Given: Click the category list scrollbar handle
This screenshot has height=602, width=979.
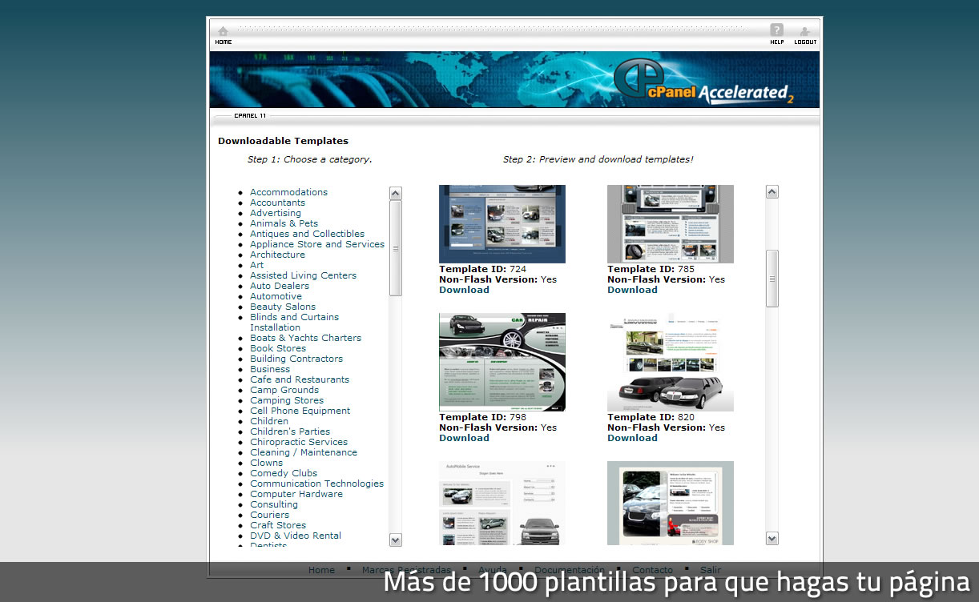Looking at the screenshot, I should (396, 247).
